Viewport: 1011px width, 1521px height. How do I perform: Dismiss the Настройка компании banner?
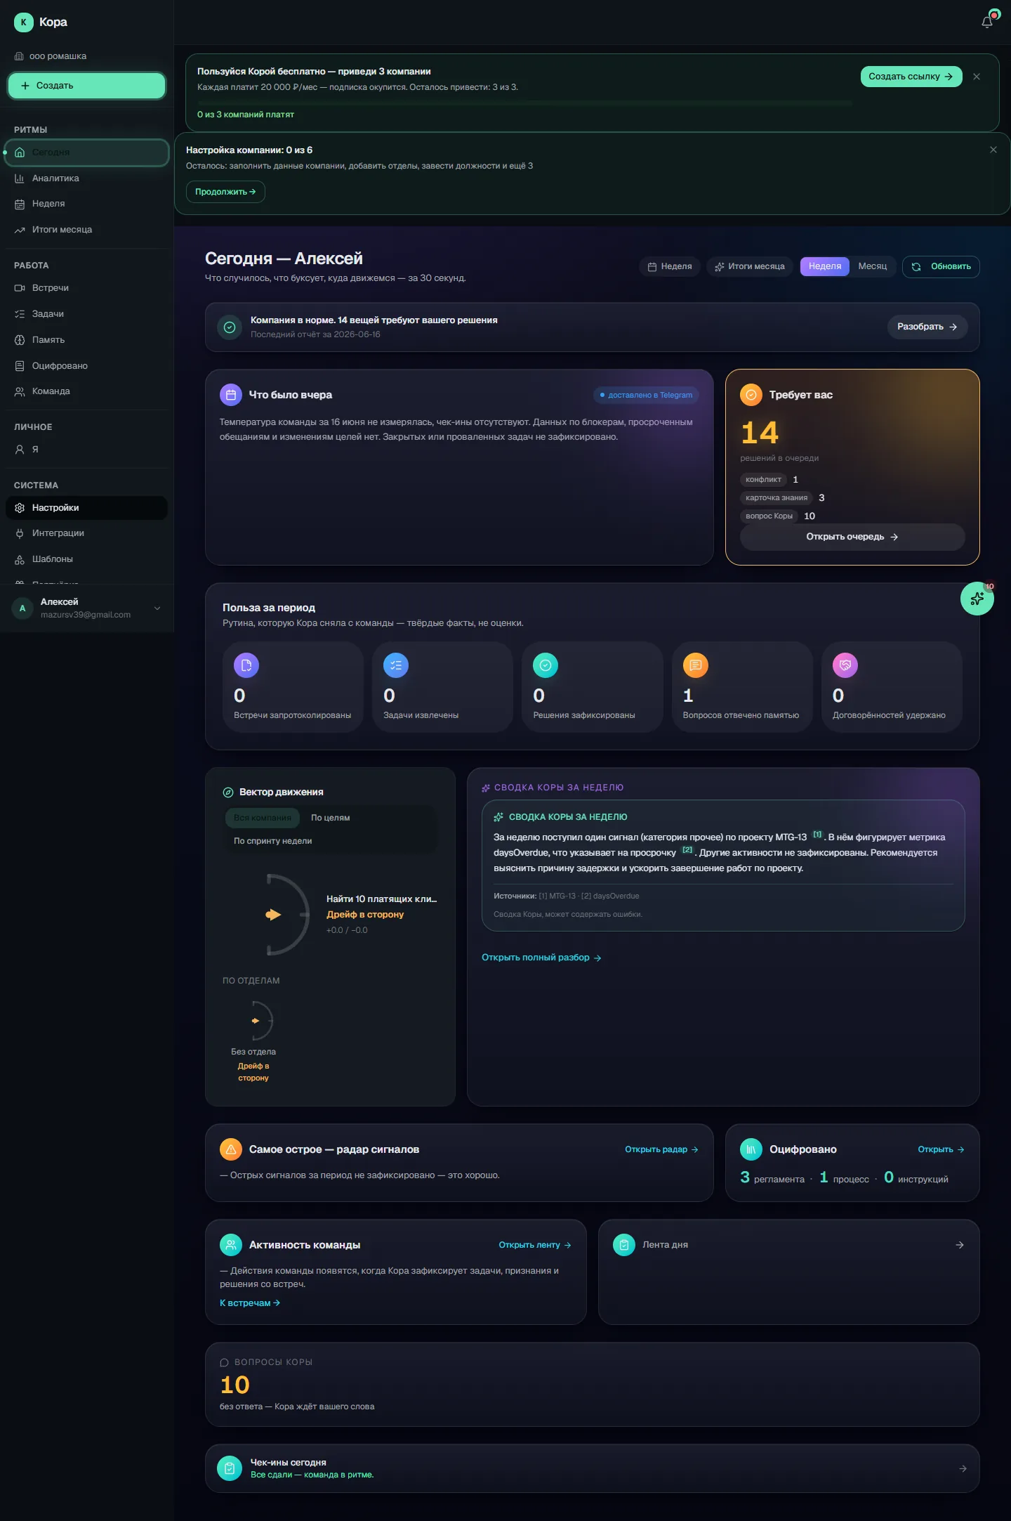click(993, 150)
